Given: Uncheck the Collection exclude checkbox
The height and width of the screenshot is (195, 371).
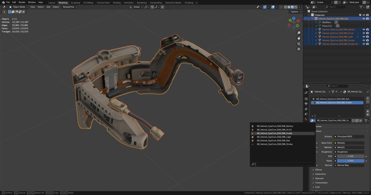Looking at the screenshot, I should point(360,15).
